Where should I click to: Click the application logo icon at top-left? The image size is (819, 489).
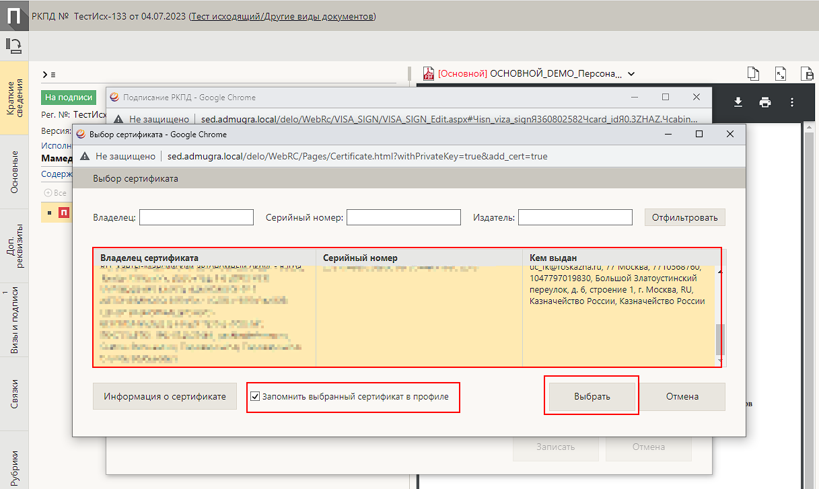click(14, 15)
